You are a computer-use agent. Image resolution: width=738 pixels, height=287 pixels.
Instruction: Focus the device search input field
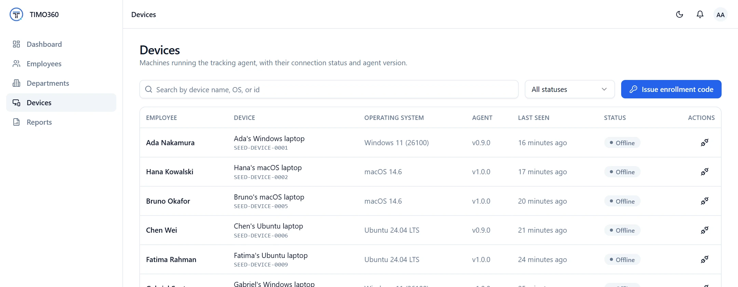[x=329, y=89]
